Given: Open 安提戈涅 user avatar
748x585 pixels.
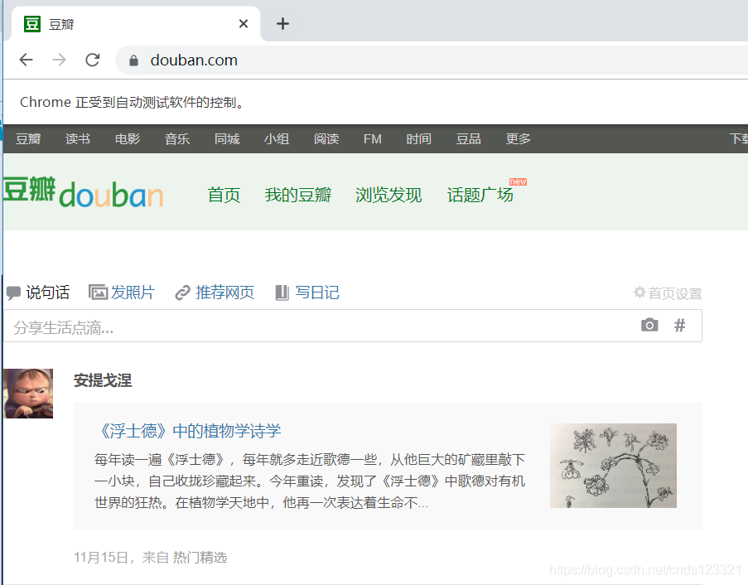Looking at the screenshot, I should pos(28,394).
